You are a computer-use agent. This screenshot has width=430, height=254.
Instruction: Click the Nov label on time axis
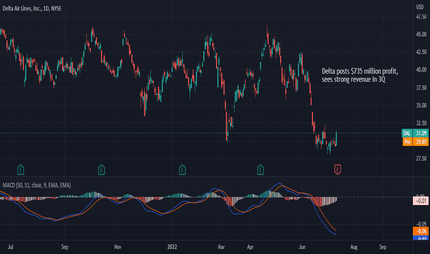[x=118, y=247]
